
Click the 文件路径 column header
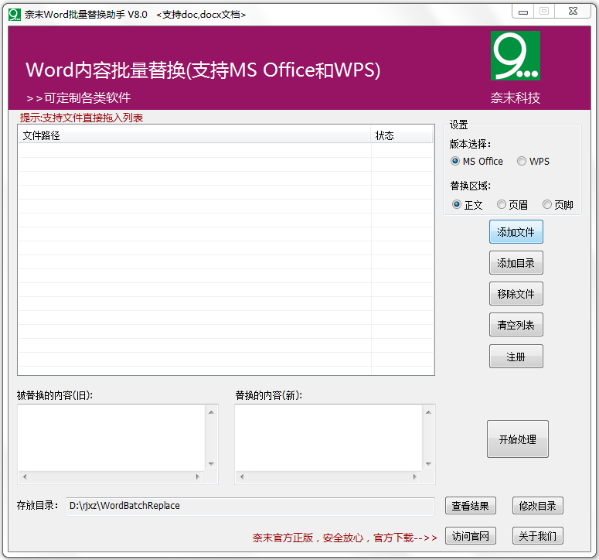[x=193, y=135]
